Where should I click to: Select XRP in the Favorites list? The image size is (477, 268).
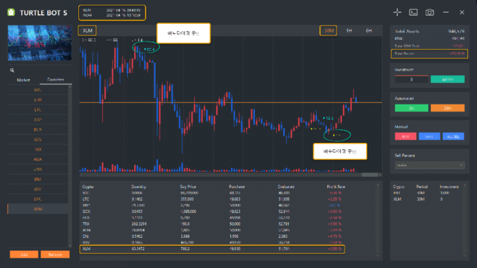(x=38, y=120)
